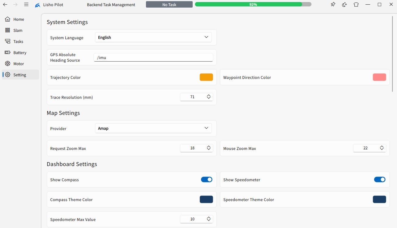Click the Trace Resolution spinner arrows
Screen dimensions: 397x228
[209, 97]
